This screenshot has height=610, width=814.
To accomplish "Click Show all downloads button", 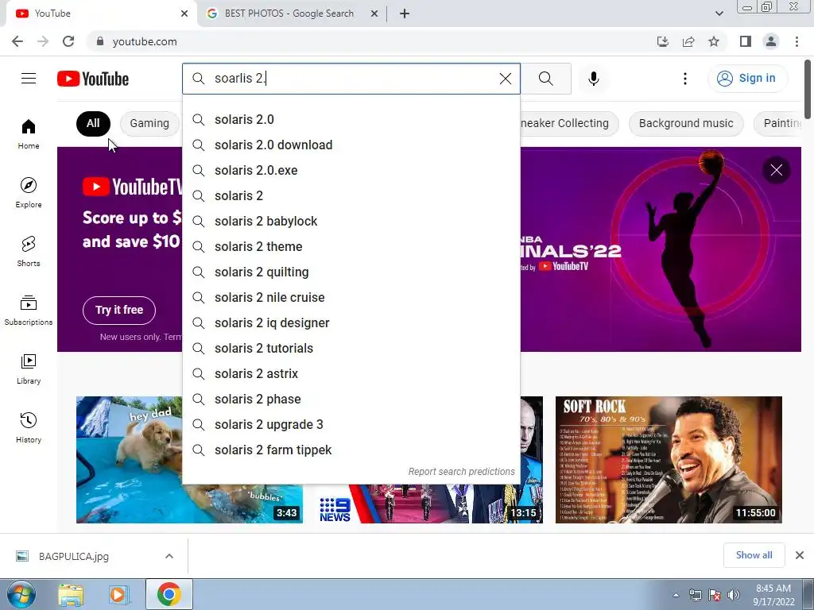I will (754, 555).
